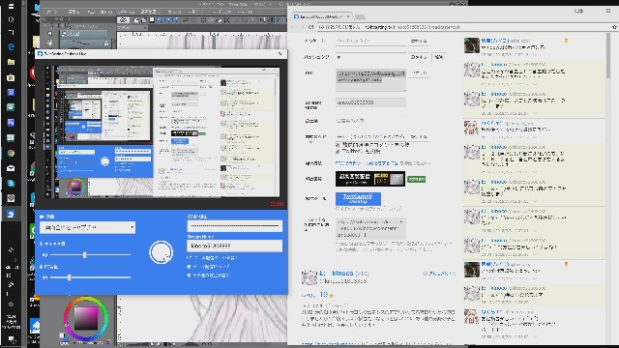Open the capture source dropdown in live window

87,227
